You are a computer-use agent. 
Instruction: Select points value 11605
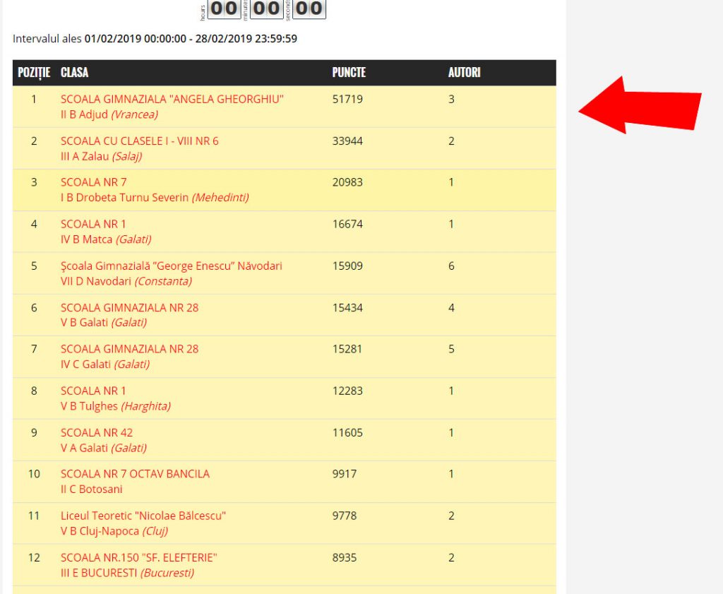coord(347,432)
